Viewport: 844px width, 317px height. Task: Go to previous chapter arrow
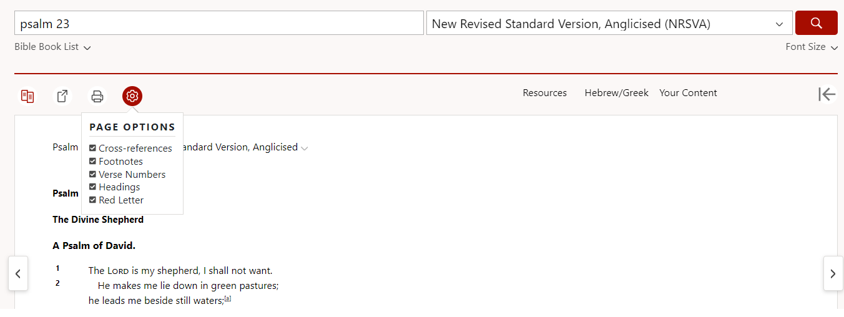click(18, 273)
